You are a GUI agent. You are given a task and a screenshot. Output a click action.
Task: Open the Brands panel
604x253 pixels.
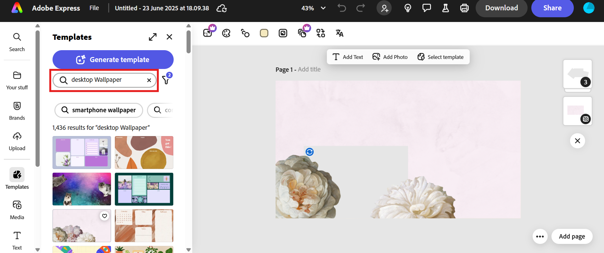[x=17, y=111]
